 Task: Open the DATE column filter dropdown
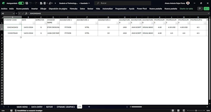[34, 23]
